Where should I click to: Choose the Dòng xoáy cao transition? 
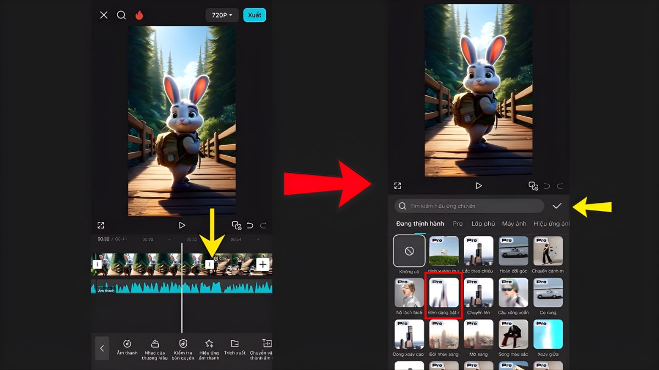(x=409, y=334)
